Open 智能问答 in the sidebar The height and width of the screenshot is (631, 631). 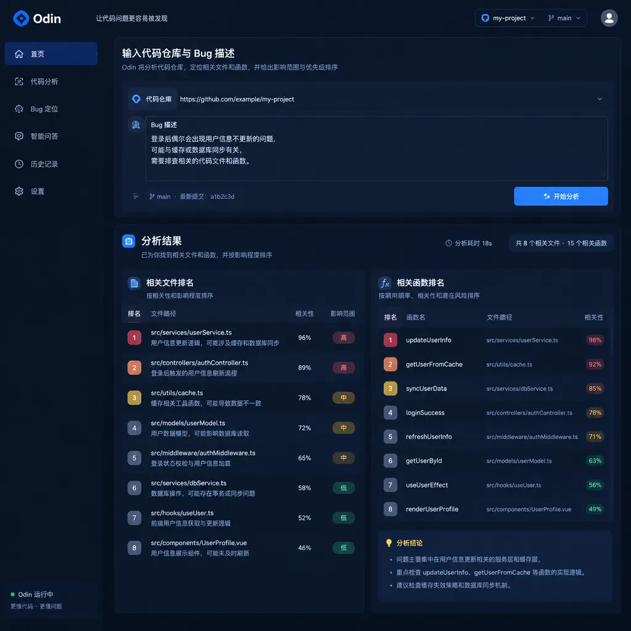click(x=51, y=136)
